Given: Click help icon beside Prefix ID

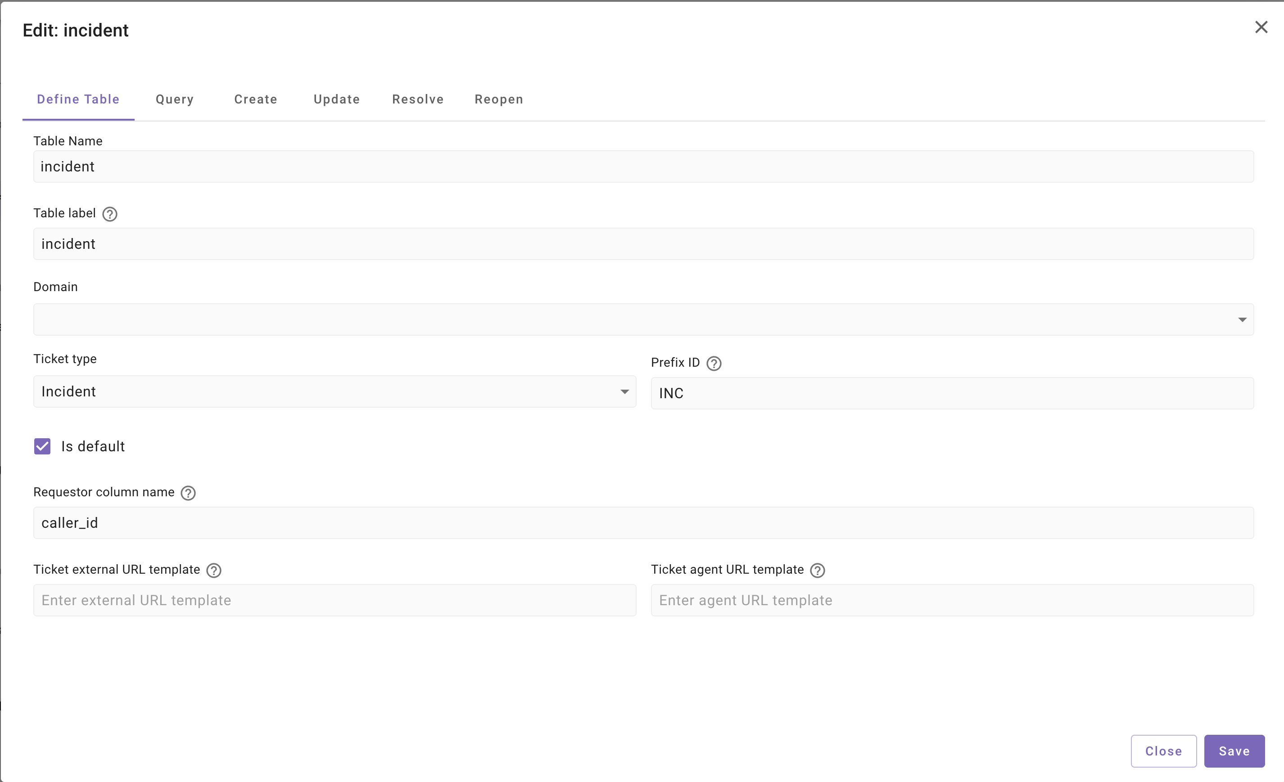Looking at the screenshot, I should pos(714,364).
